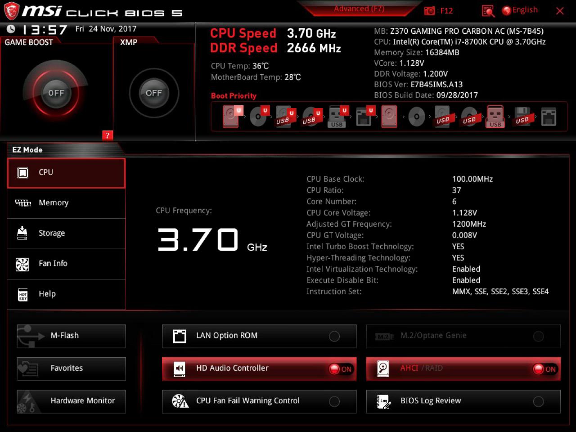
Task: Select the UEFI USB key boot icon
Action: click(x=338, y=117)
